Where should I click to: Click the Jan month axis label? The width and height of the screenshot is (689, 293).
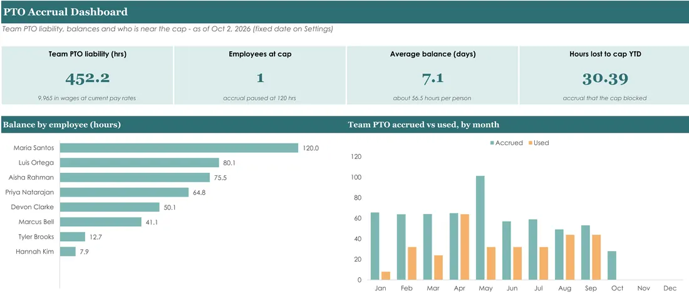pos(380,288)
